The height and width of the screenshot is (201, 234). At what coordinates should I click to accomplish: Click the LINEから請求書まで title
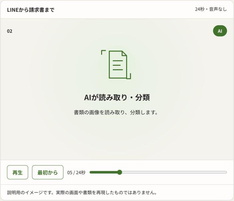(30, 10)
